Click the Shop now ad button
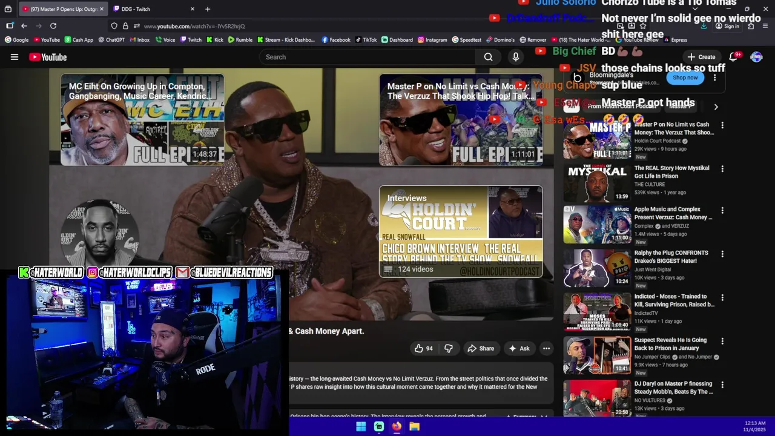Image resolution: width=775 pixels, height=436 pixels. pos(685,78)
